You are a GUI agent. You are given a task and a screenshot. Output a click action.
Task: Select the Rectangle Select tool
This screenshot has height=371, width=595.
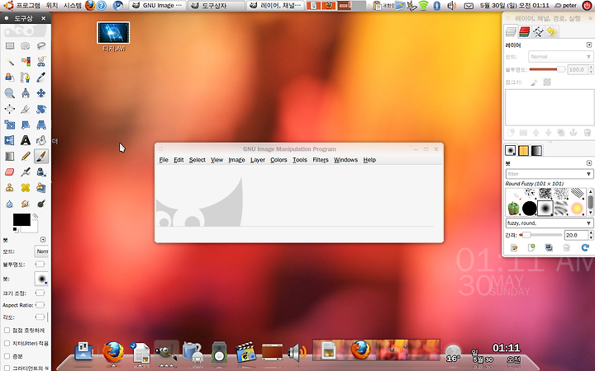(x=9, y=46)
